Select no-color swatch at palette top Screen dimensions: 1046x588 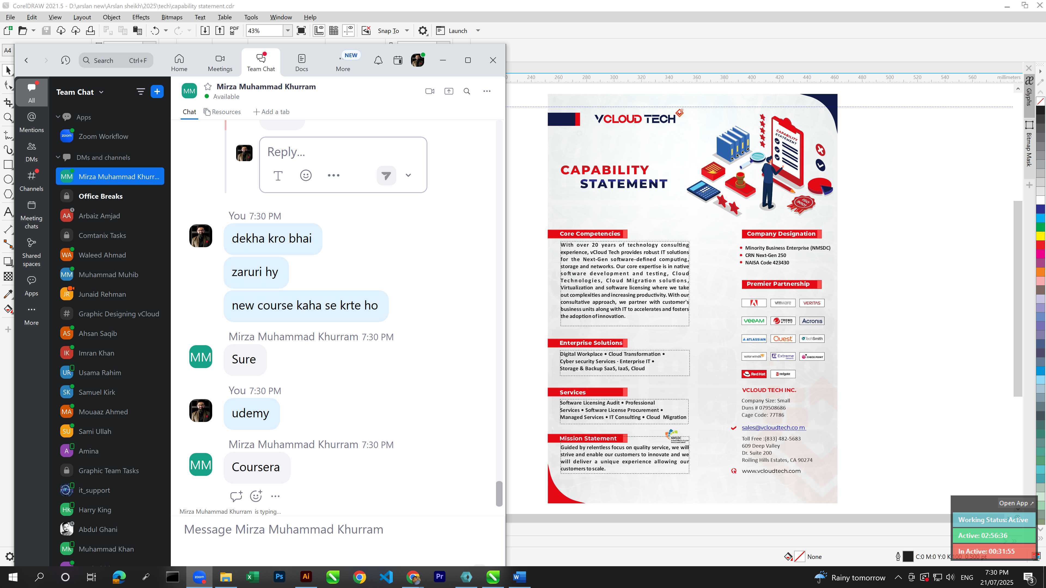pyautogui.click(x=1040, y=101)
